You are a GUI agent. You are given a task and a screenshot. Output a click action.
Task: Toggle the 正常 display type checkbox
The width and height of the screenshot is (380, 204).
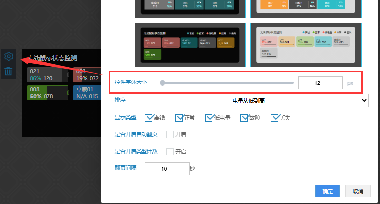click(x=179, y=118)
